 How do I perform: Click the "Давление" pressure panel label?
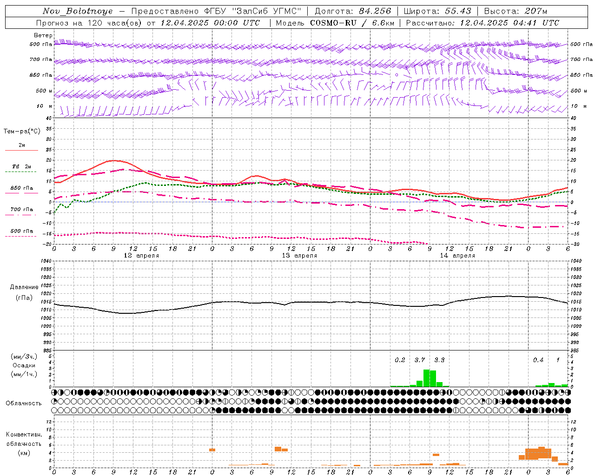(x=24, y=287)
